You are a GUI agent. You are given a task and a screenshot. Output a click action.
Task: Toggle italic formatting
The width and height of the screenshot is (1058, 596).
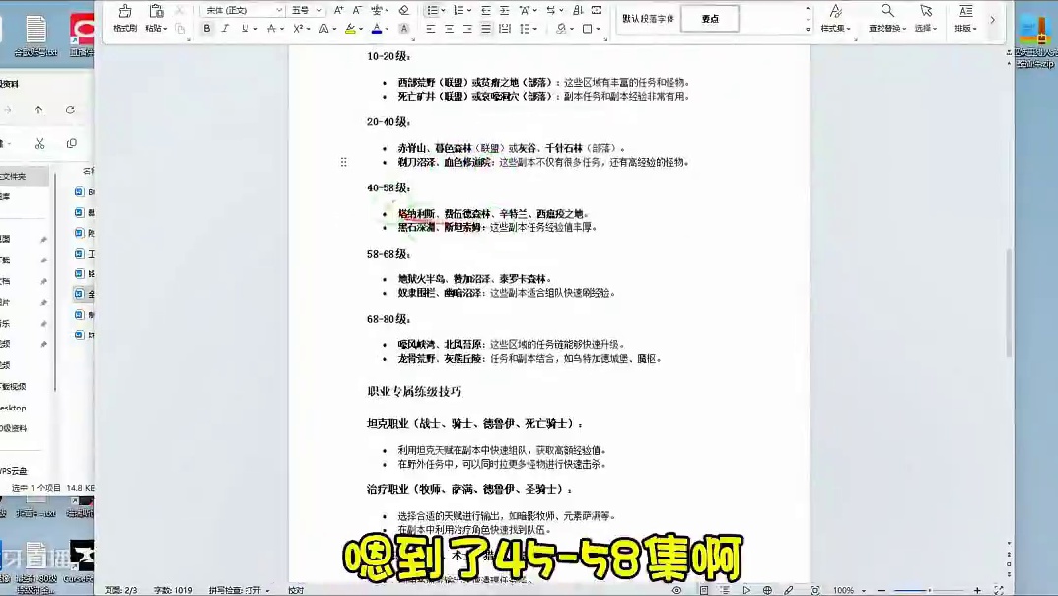click(225, 29)
